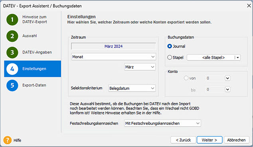Click the Konto group label

173,71
